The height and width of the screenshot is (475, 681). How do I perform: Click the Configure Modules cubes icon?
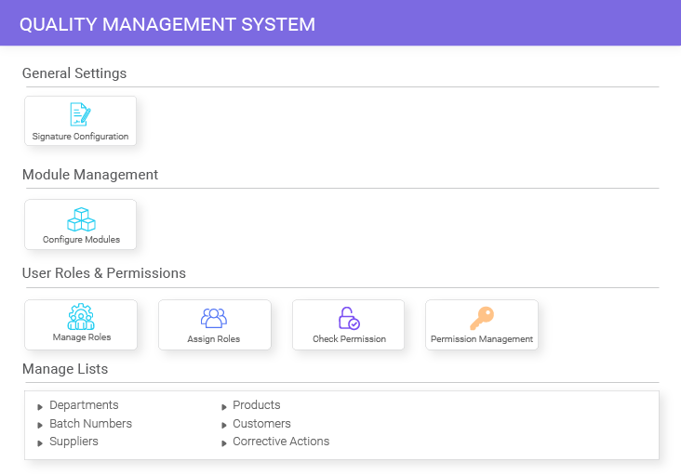pyautogui.click(x=81, y=219)
